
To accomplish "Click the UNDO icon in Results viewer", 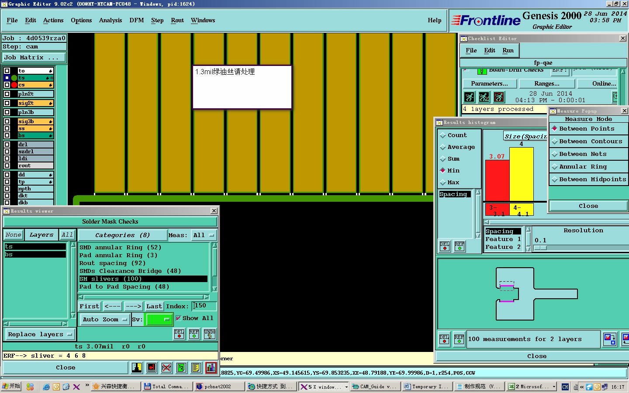I will pos(209,334).
